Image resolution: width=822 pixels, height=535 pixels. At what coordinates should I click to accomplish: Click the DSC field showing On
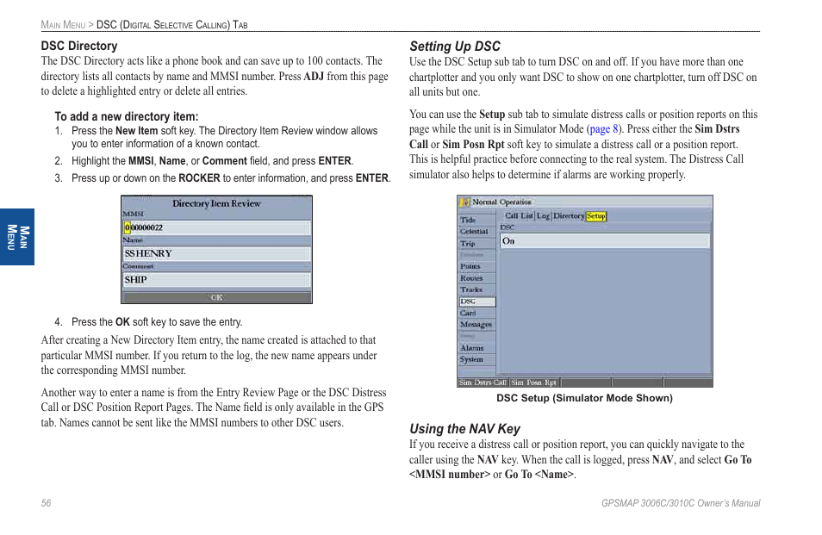point(605,241)
